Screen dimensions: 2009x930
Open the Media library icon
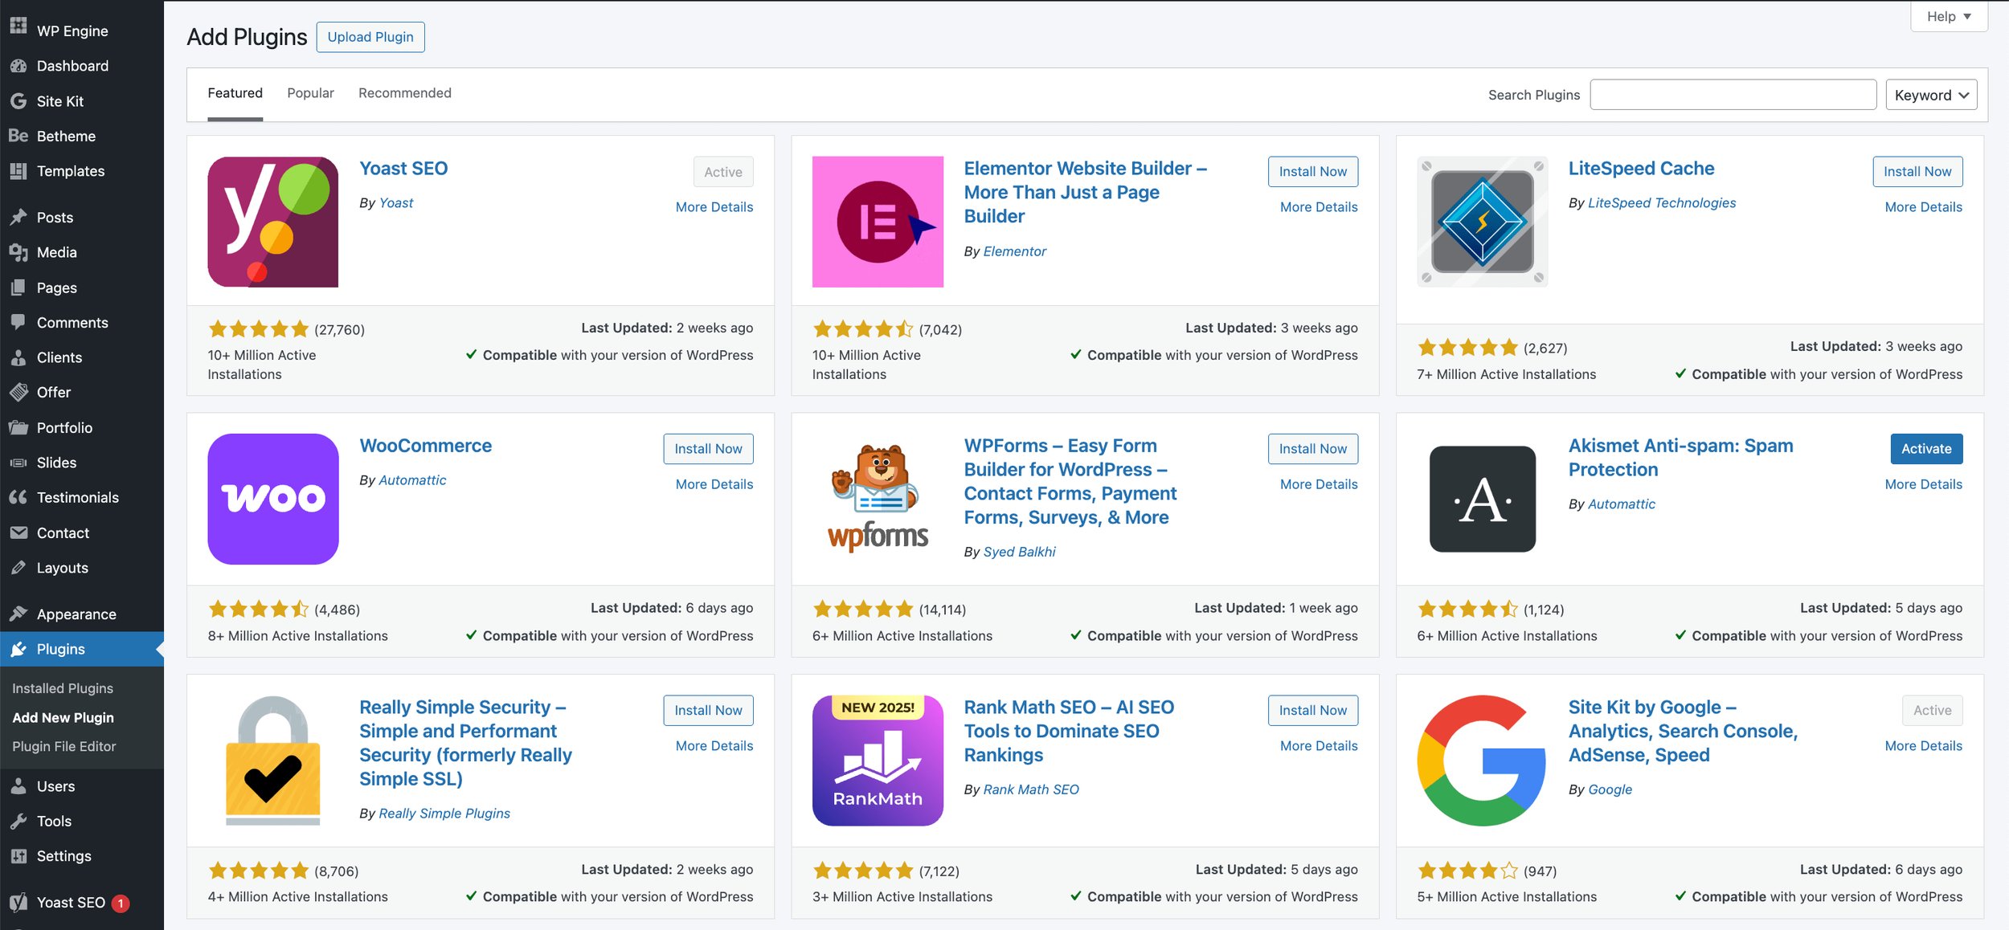pyautogui.click(x=18, y=252)
